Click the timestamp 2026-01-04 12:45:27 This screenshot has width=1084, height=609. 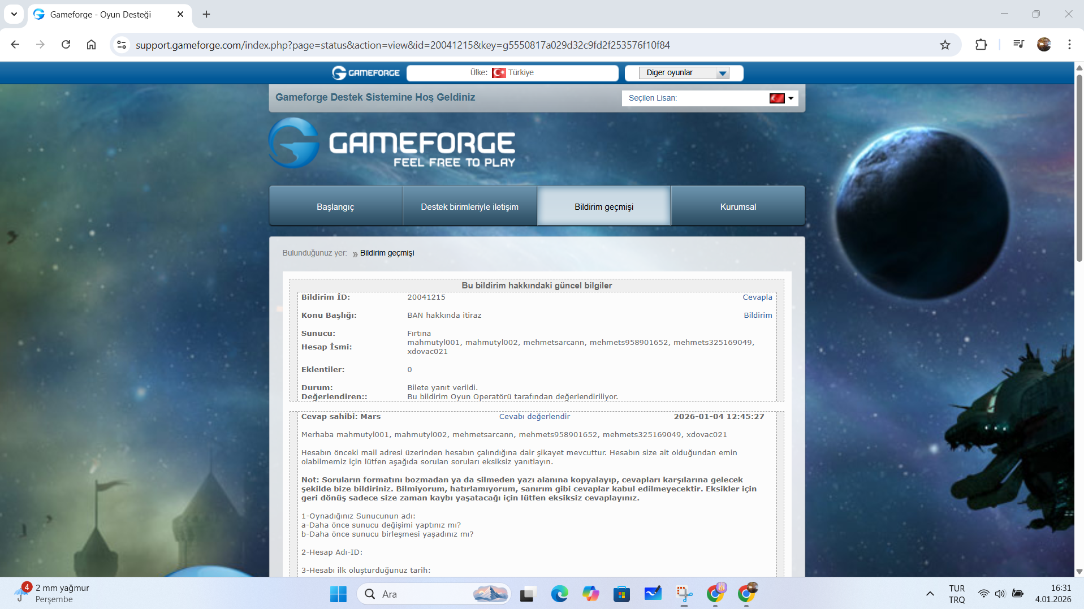click(x=719, y=417)
